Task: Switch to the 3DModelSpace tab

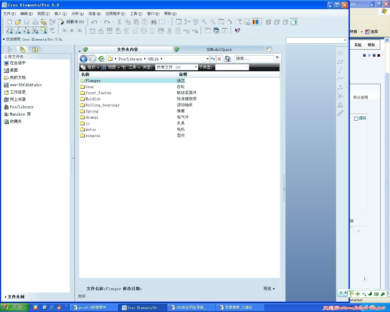Action: pos(219,49)
